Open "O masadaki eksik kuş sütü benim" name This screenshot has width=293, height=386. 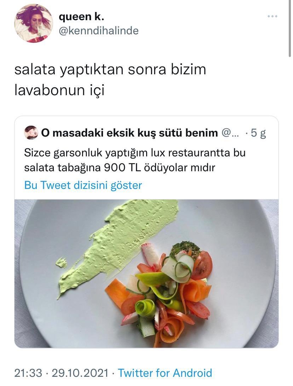point(130,133)
